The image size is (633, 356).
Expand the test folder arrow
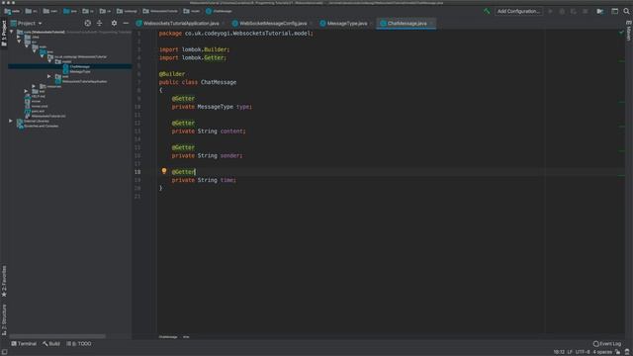pos(27,91)
